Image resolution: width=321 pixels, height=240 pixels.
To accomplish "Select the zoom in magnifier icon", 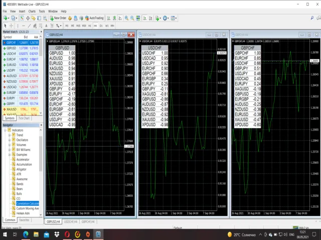I will [x=126, y=18].
